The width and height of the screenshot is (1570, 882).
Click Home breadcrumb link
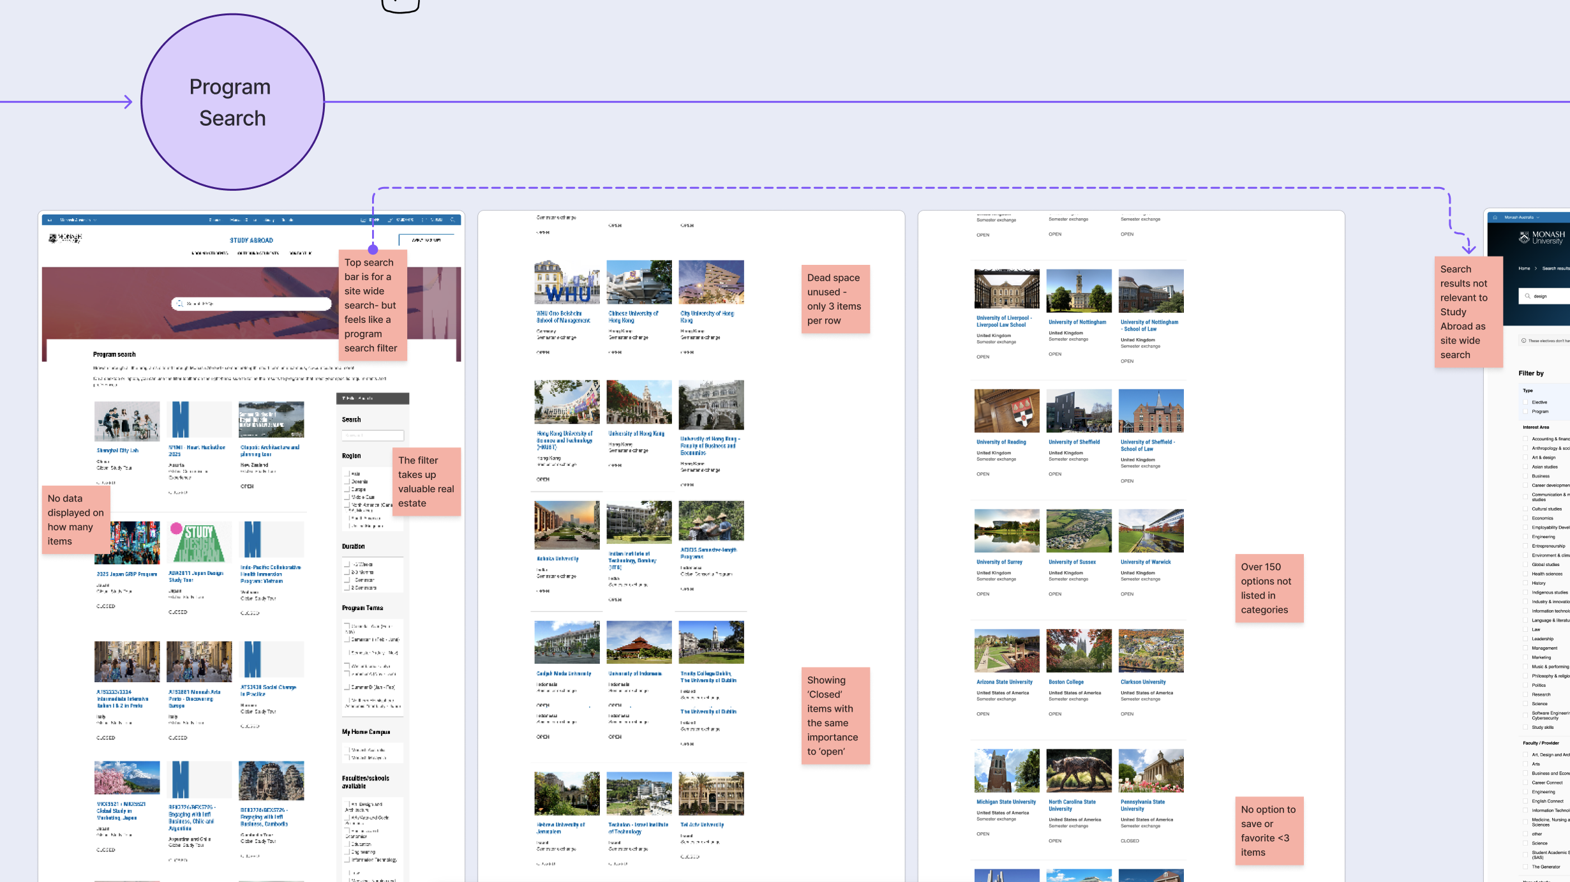pos(1524,269)
